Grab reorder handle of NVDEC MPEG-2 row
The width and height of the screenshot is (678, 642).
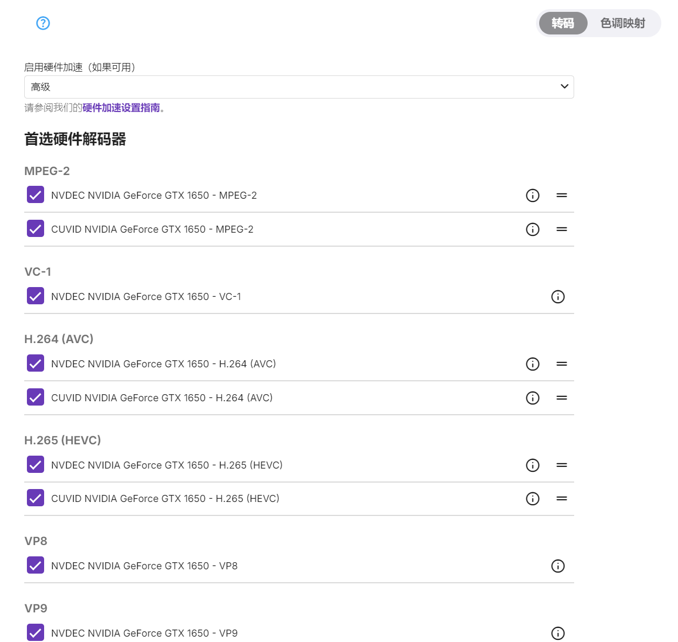[562, 196]
